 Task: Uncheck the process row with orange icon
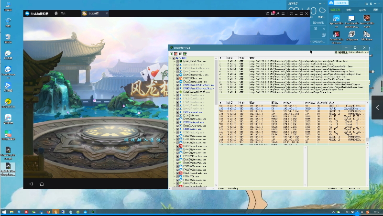[177, 78]
